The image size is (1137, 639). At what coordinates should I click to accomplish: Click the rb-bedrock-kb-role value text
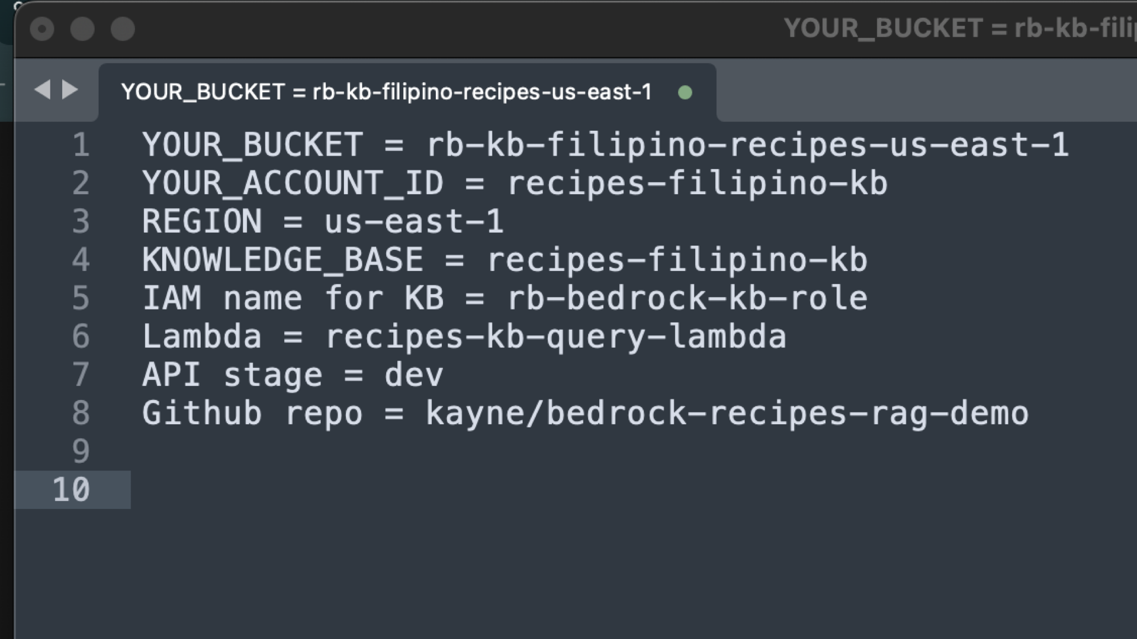[687, 298]
